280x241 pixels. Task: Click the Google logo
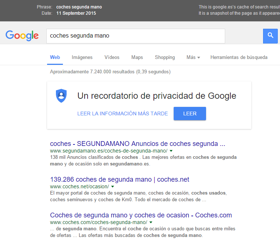[22, 36]
